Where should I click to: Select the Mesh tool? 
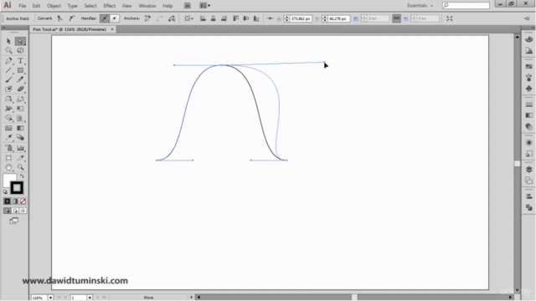[8, 128]
